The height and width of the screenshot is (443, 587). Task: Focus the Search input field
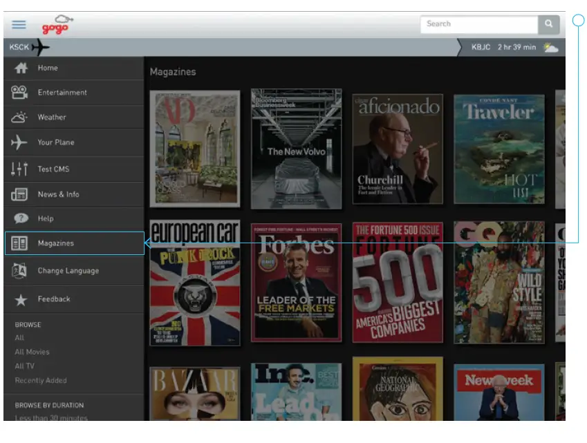click(x=479, y=24)
